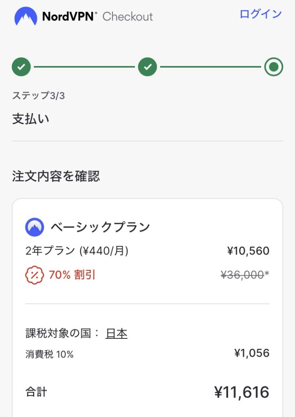
Task: Click the NordVPN mountain logo icon
Action: tap(26, 16)
